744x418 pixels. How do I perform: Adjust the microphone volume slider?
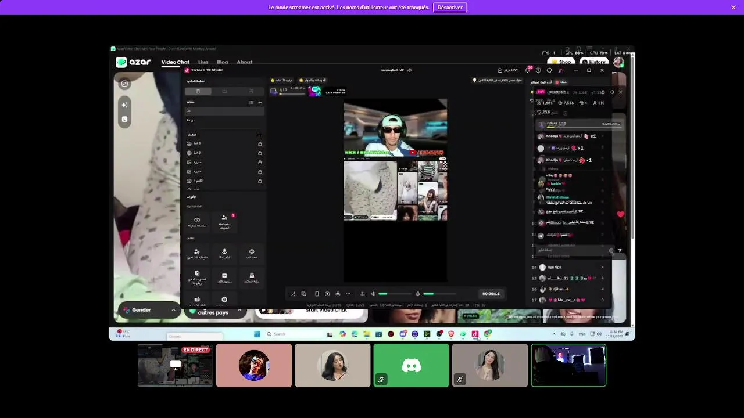point(439,294)
